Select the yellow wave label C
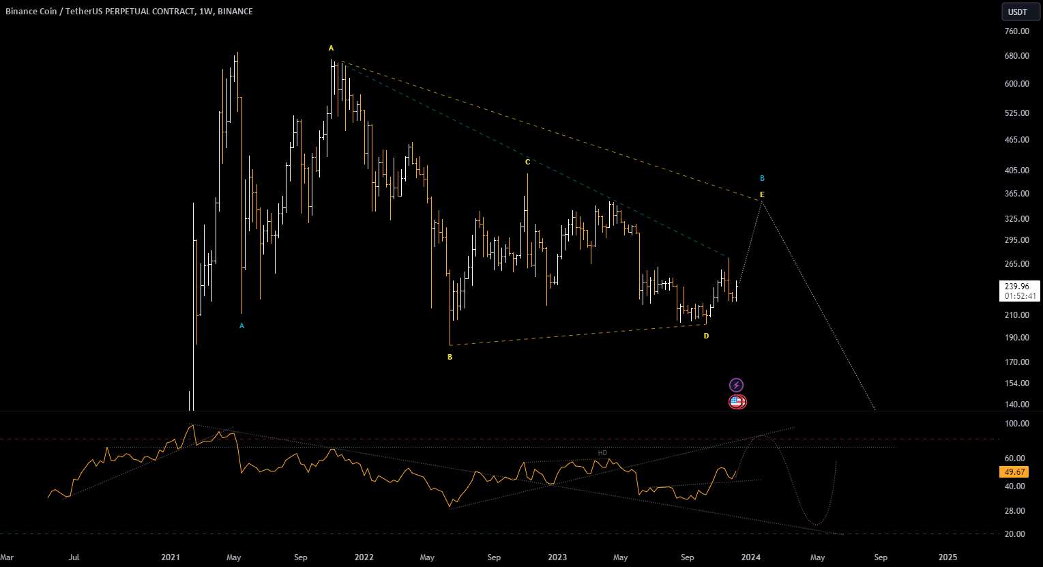The image size is (1043, 567). [527, 162]
